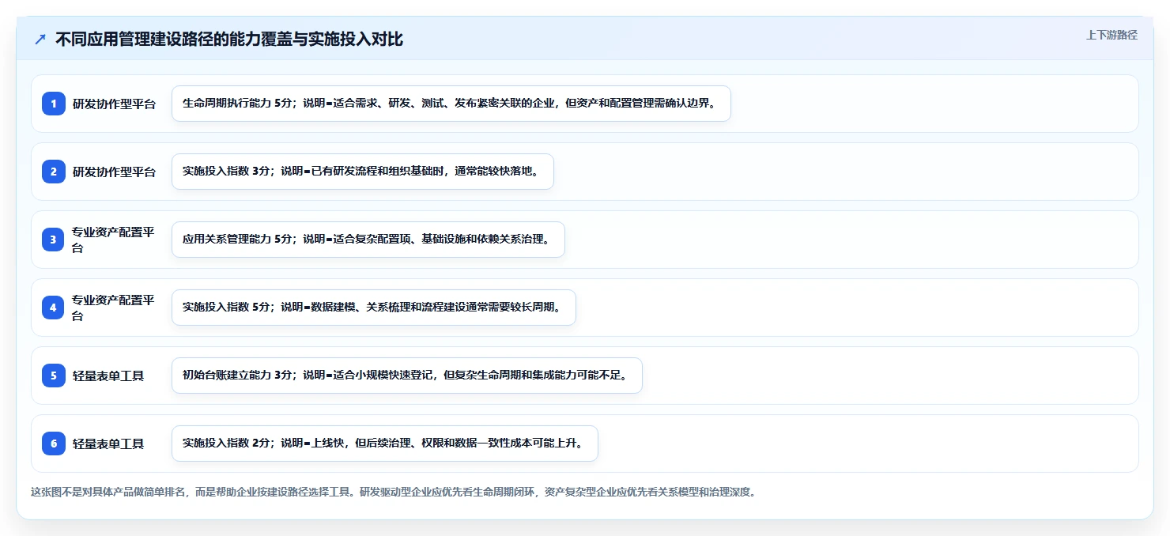
Task: Select number badge 5
Action: [x=54, y=376]
